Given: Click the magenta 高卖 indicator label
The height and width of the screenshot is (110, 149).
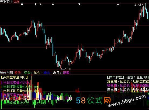Looking at the screenshot, I should (66, 73).
